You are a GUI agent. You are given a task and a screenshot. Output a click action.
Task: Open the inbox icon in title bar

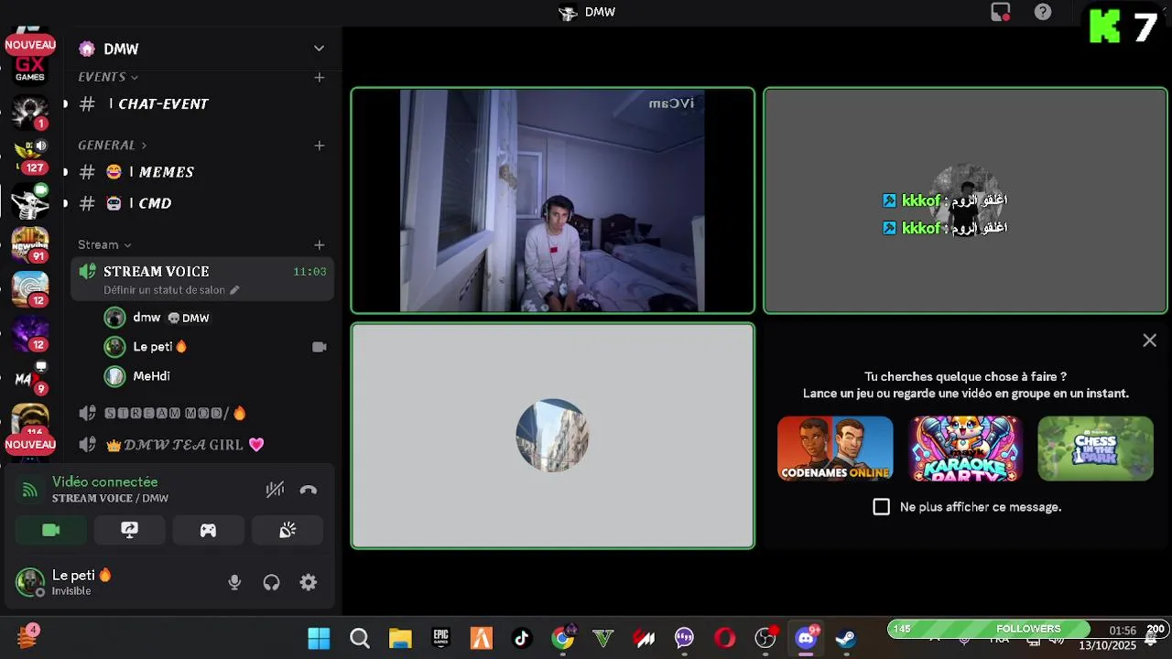pyautogui.click(x=1001, y=12)
